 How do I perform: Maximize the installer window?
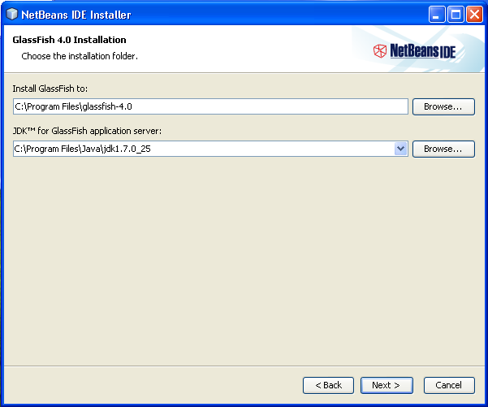pos(456,15)
